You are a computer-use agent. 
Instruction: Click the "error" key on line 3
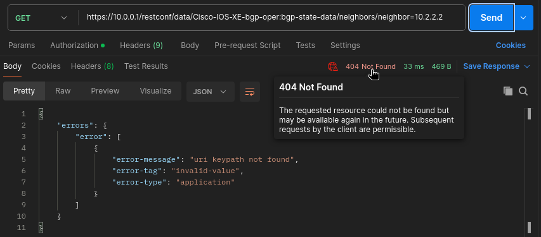coord(91,137)
